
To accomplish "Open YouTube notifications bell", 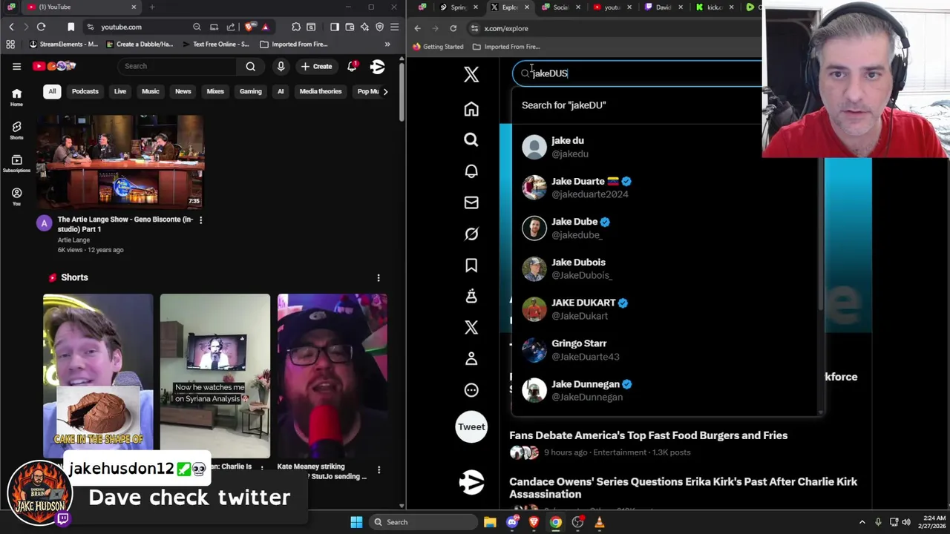I will click(x=353, y=66).
